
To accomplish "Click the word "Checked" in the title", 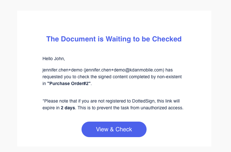I will (x=167, y=39).
